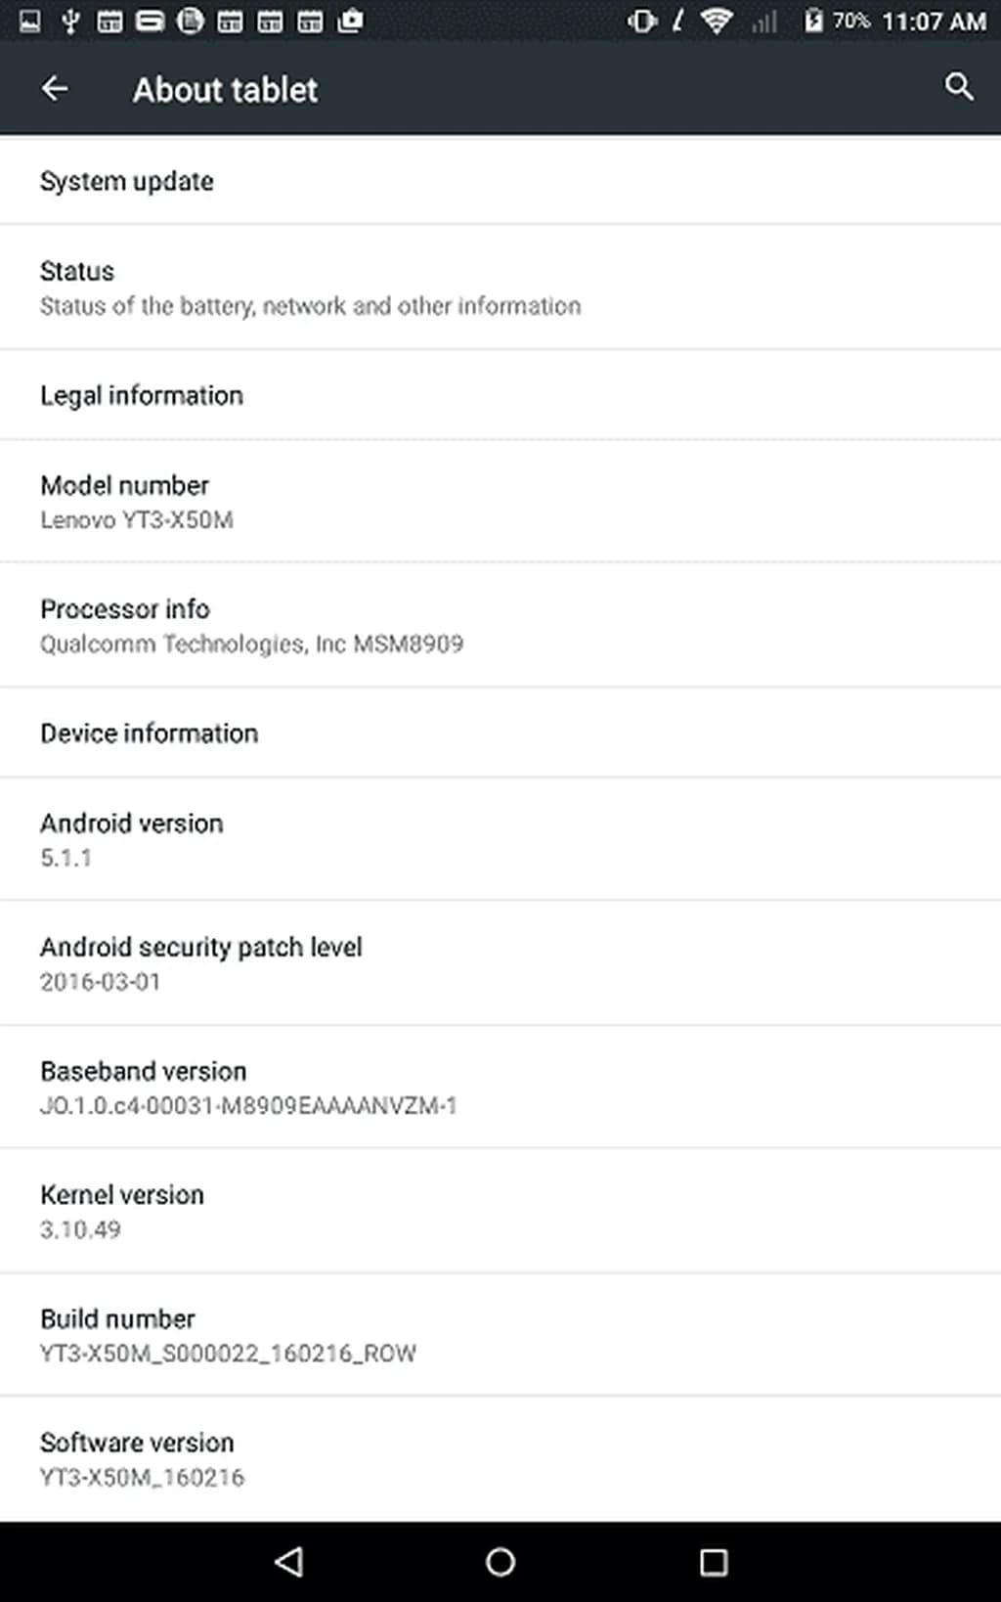The width and height of the screenshot is (1001, 1602).
Task: Tap Android security patch level entry
Action: [x=500, y=963]
